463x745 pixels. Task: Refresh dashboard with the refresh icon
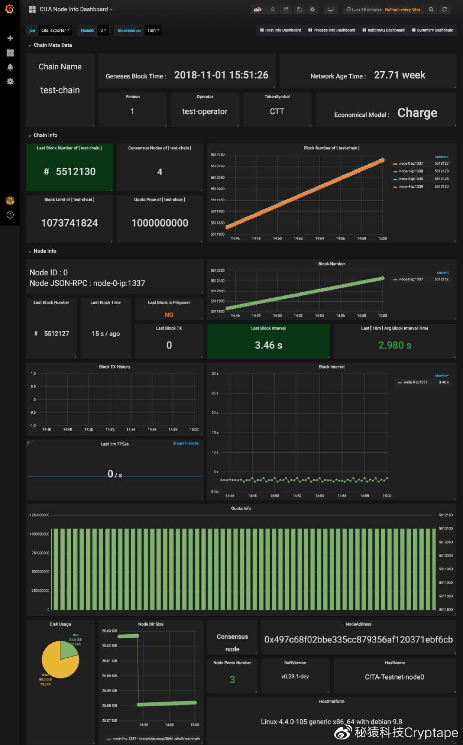pos(445,9)
